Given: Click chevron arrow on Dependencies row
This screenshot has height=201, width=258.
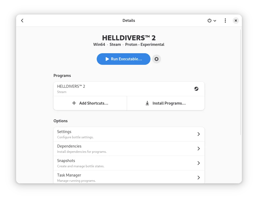Looking at the screenshot, I should (199, 149).
